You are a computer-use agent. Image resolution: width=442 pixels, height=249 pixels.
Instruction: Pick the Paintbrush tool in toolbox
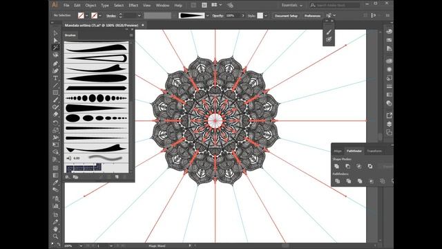[55, 100]
